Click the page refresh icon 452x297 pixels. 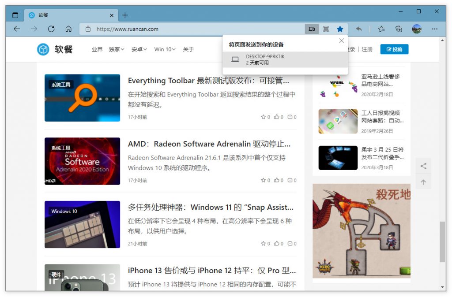pos(51,29)
